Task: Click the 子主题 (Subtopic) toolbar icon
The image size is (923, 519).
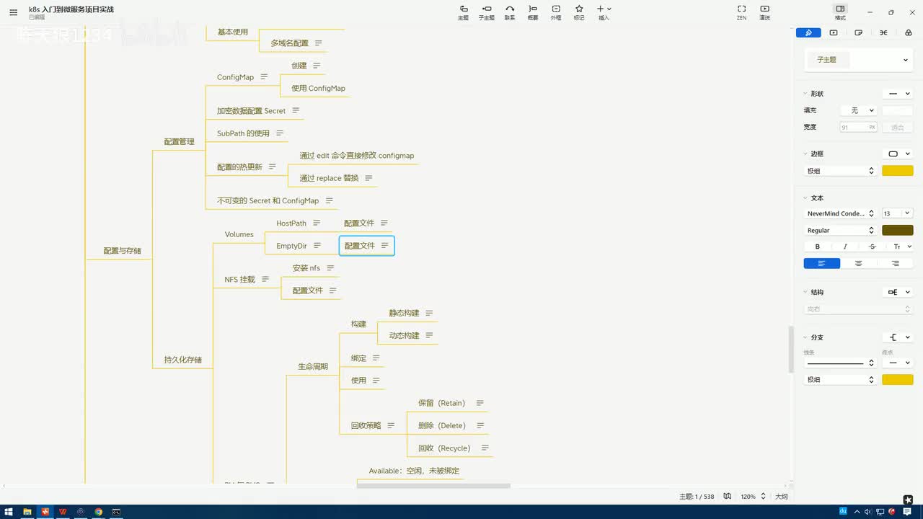Action: coord(487,12)
